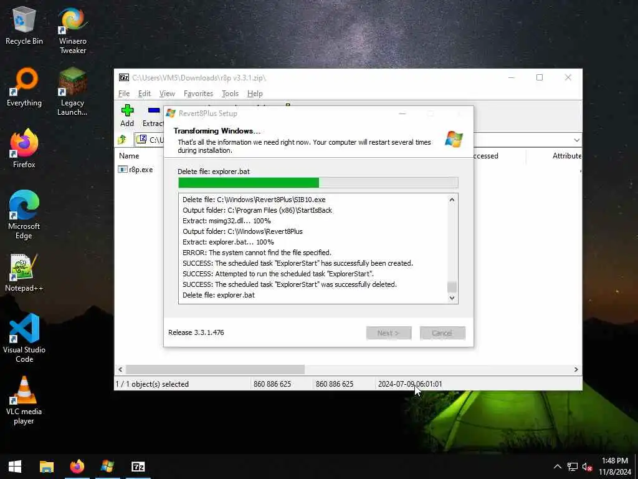Open File Explorer from the taskbar
638x479 pixels.
click(x=46, y=467)
